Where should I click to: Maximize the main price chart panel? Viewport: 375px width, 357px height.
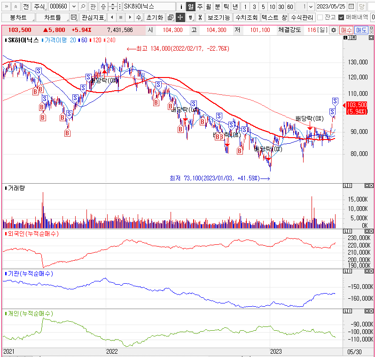tap(371, 38)
